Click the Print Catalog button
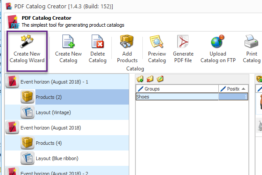262x175 pixels. coord(252,49)
